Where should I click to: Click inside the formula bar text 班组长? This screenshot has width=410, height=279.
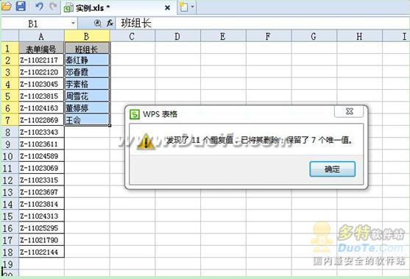pos(136,24)
